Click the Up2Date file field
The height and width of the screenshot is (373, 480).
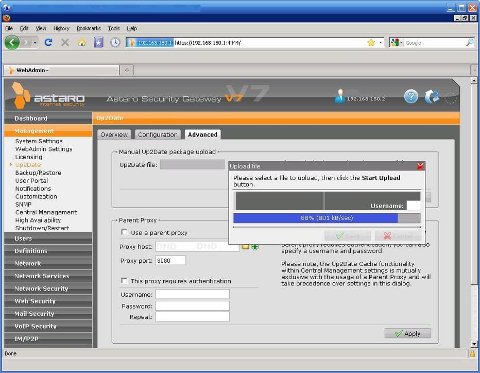click(192, 164)
